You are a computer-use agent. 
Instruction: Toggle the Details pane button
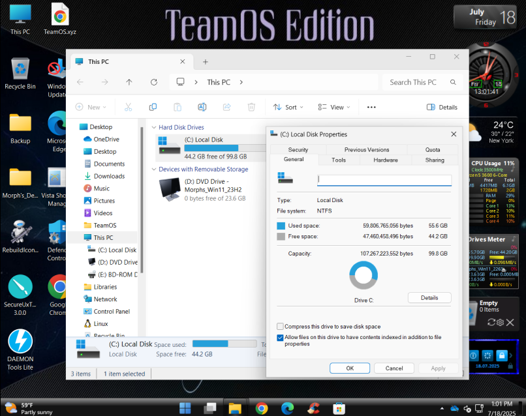pyautogui.click(x=442, y=108)
